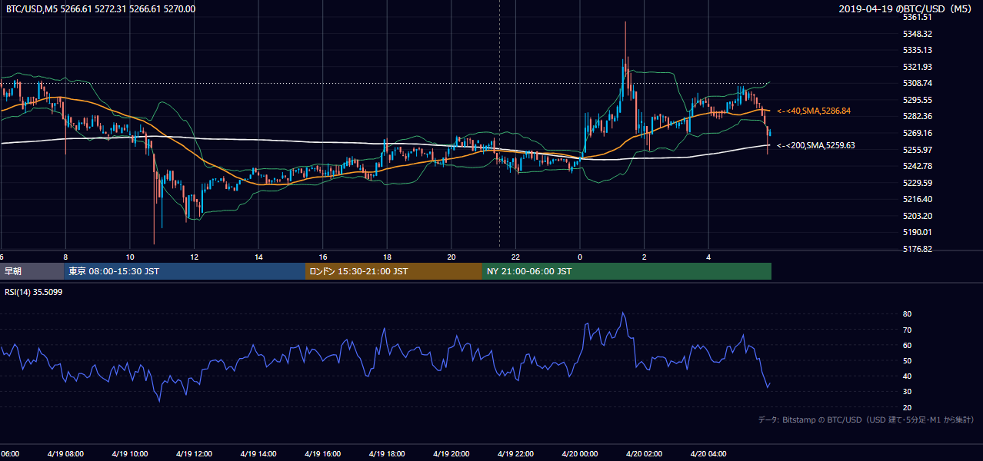This screenshot has height=461, width=983.
Task: Click the 4/19 18:00 time axis label
Action: (x=387, y=454)
